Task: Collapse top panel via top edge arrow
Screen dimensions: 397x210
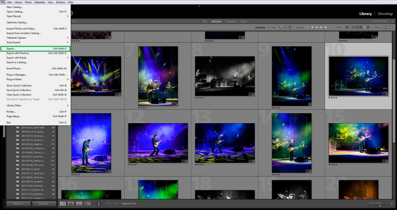Action: tap(199, 6)
